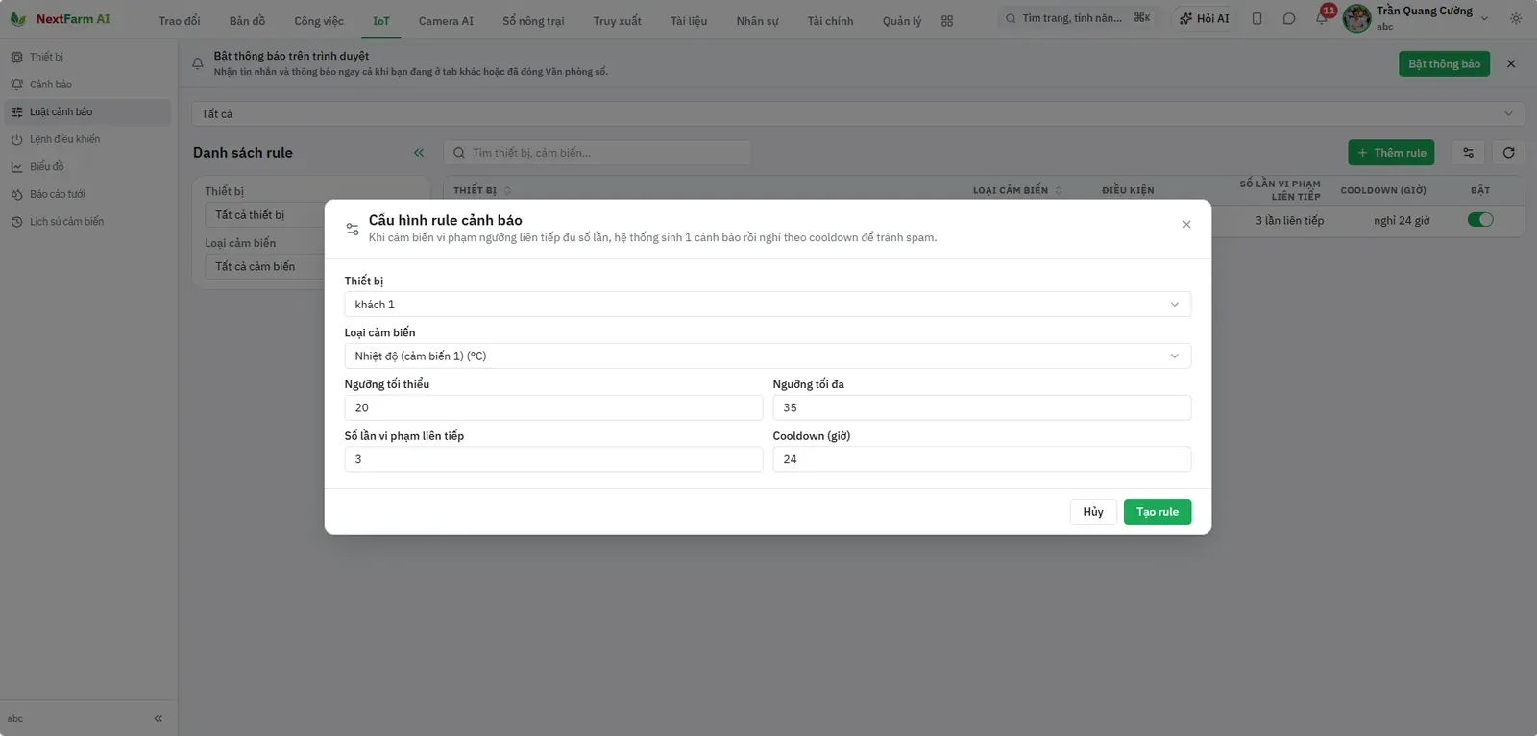This screenshot has width=1537, height=736.
Task: Expand the Thiết bị dropdown showing khách 1
Action: (768, 305)
